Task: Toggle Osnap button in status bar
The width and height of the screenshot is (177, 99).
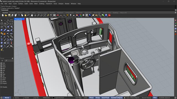Action: click(98, 98)
